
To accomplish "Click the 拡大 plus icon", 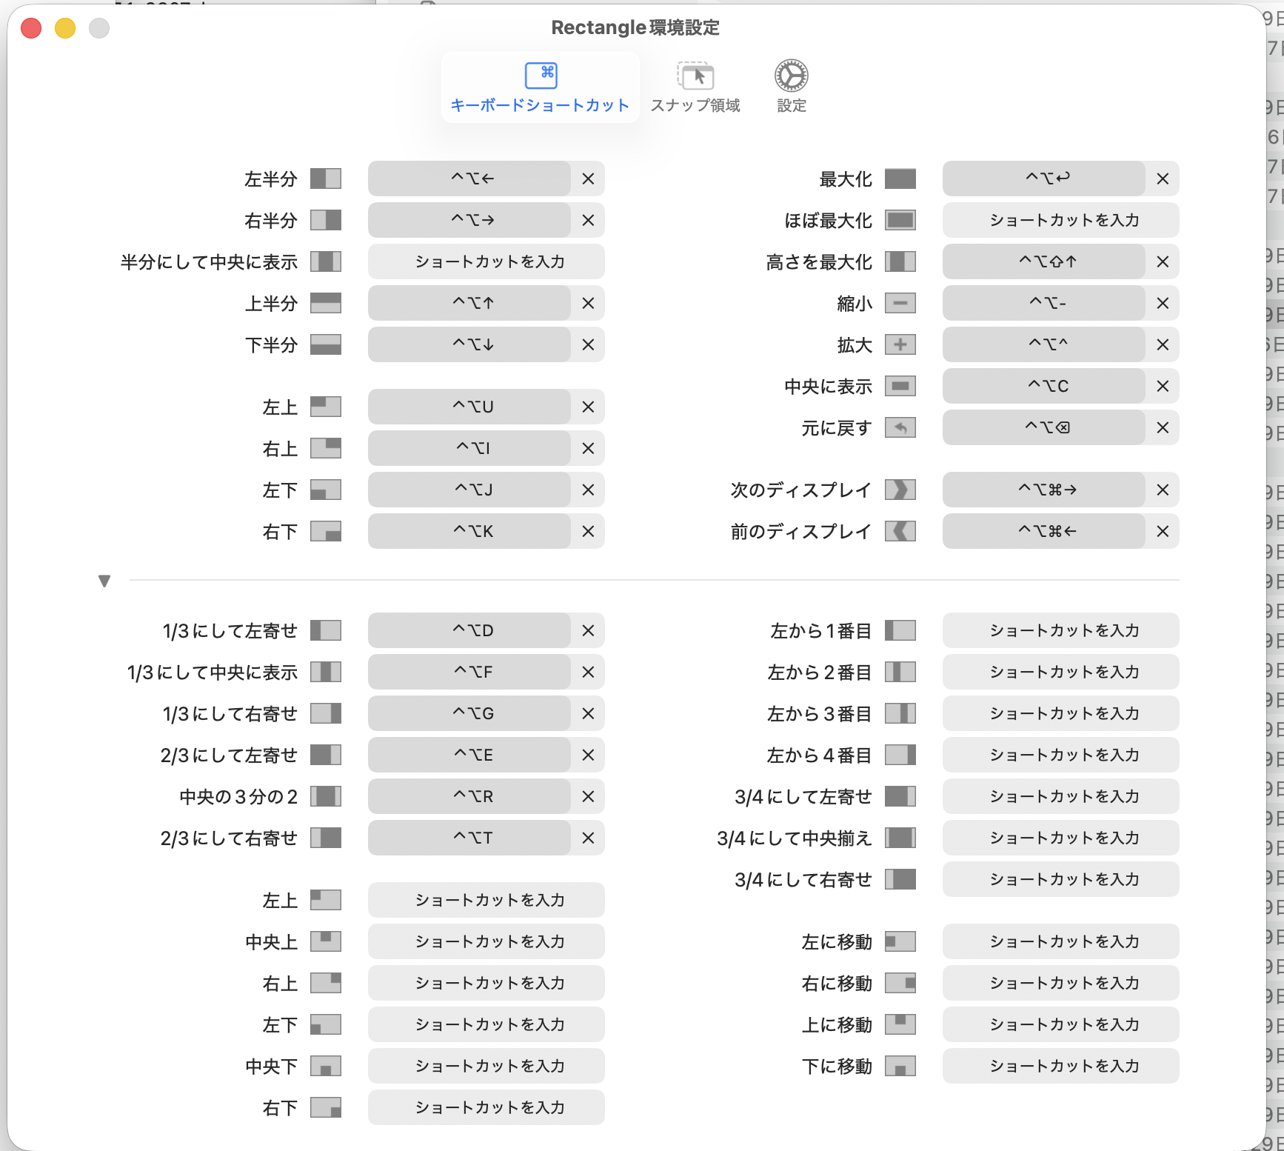I will coord(900,344).
